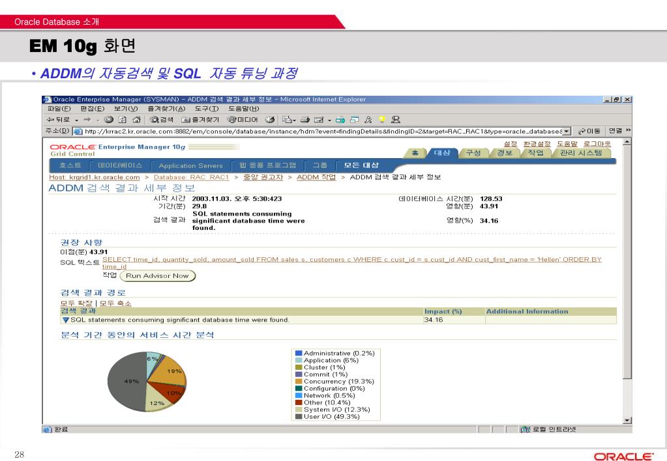
Task: Click the Run Advisor Now button
Action: [157, 275]
